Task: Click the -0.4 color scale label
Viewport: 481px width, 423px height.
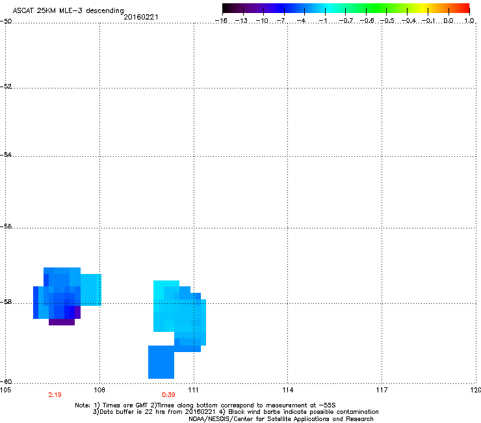Action: click(409, 21)
